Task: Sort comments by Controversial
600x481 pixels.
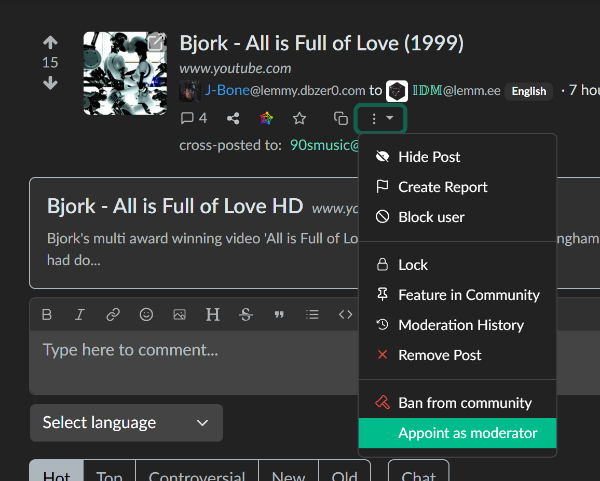Action: point(197,472)
